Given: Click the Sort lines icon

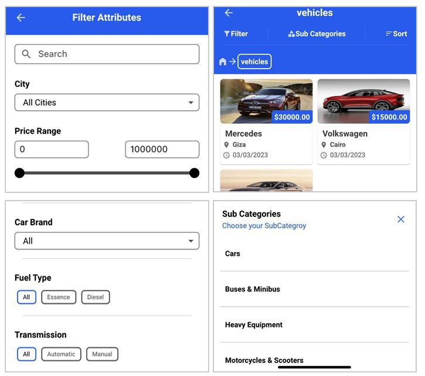Looking at the screenshot, I should pos(389,33).
